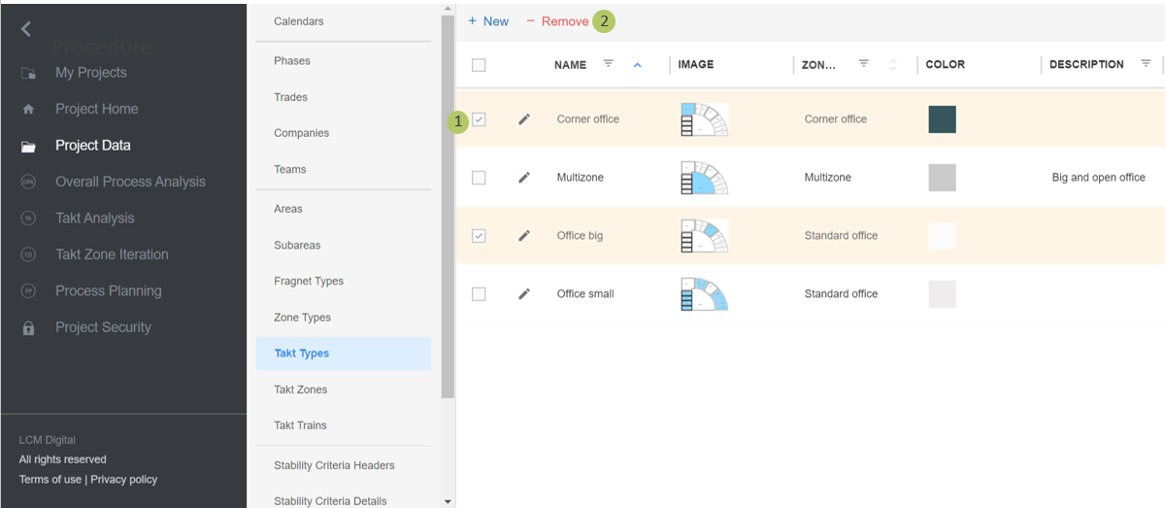Screen dimensions: 1165x508
Task: Click scroll down arrow in settings list
Action: pos(448,501)
